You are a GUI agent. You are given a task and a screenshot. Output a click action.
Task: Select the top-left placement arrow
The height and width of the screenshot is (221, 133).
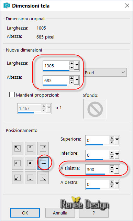[x=18, y=148]
